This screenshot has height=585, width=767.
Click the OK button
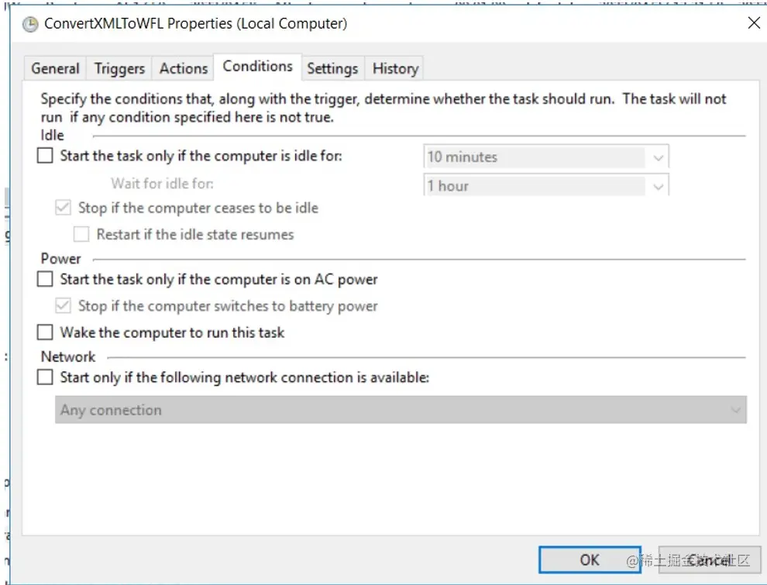click(x=590, y=559)
